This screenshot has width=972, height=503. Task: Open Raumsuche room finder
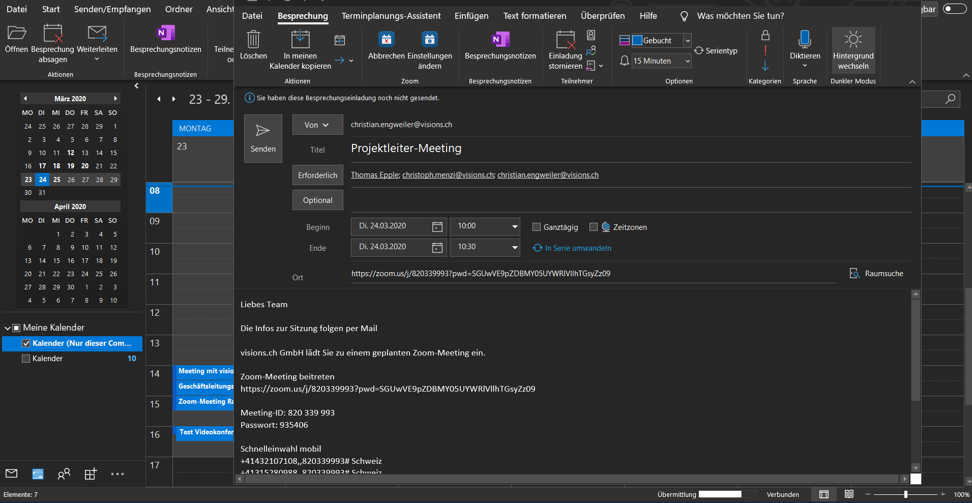[877, 274]
